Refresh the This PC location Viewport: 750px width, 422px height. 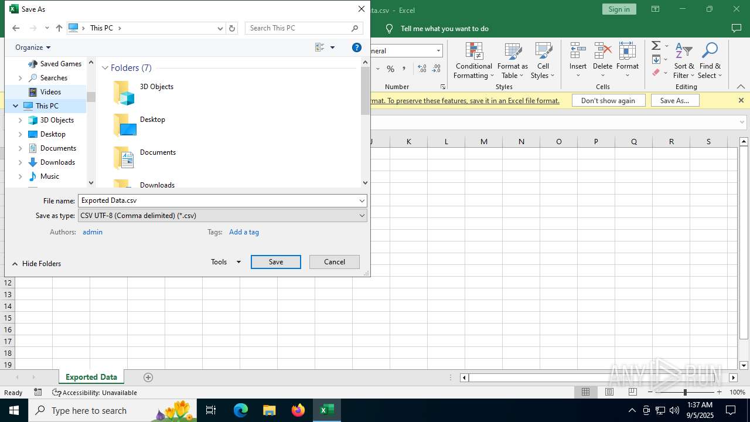pos(232,28)
